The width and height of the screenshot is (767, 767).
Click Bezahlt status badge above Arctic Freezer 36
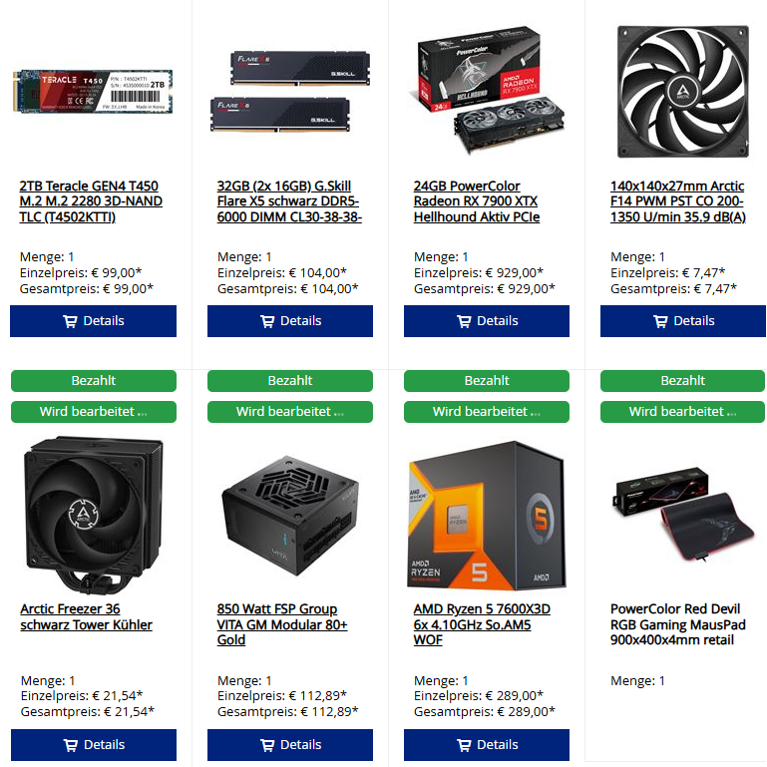tap(94, 381)
